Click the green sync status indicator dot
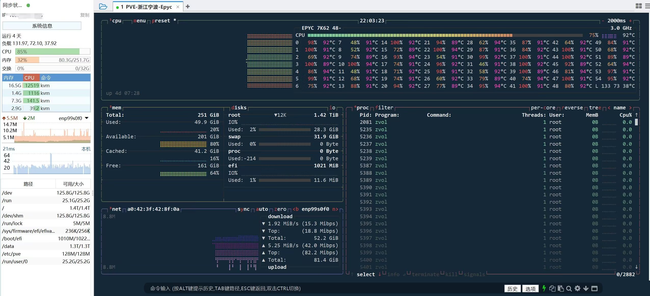The height and width of the screenshot is (296, 650). pos(28,5)
